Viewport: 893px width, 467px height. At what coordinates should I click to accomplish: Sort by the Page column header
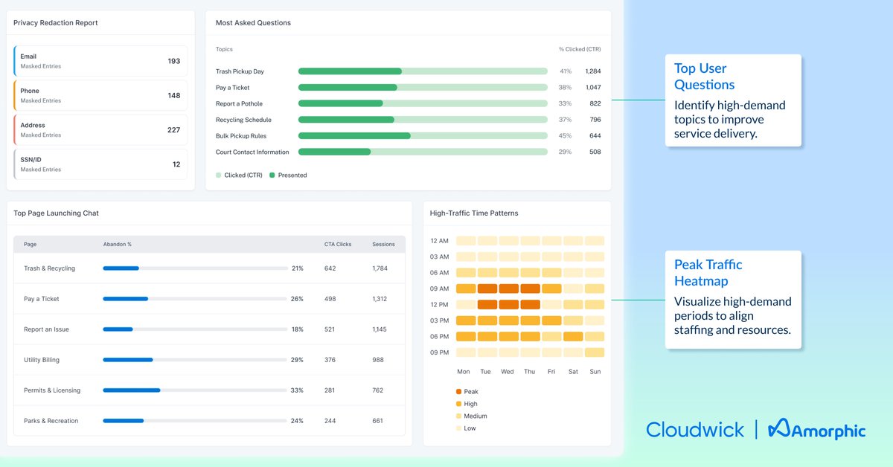[30, 244]
